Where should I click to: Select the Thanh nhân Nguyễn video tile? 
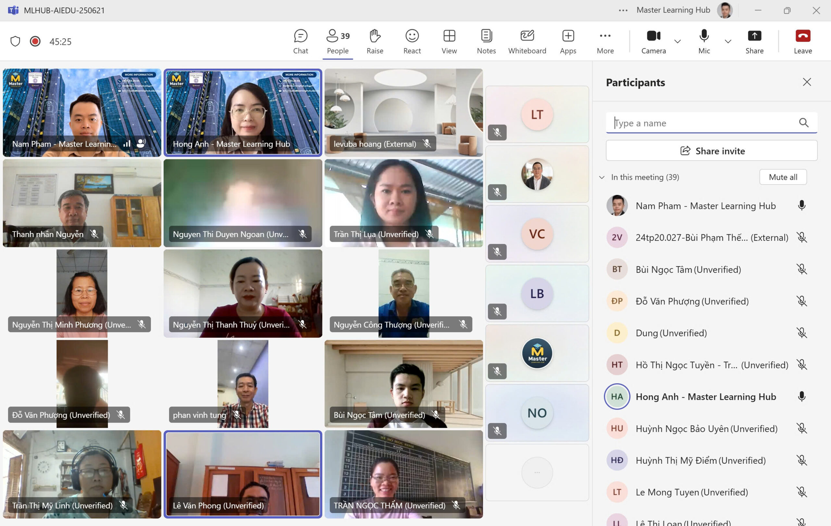[82, 203]
